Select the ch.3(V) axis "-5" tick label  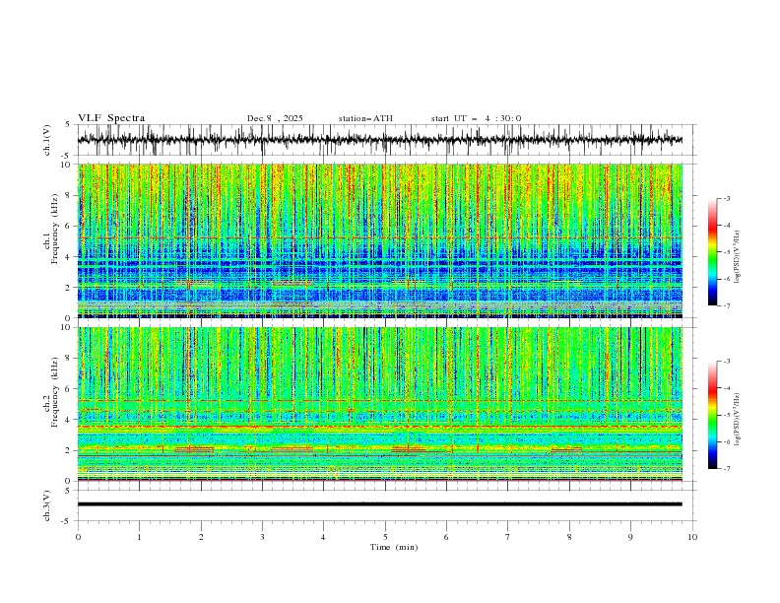click(67, 521)
